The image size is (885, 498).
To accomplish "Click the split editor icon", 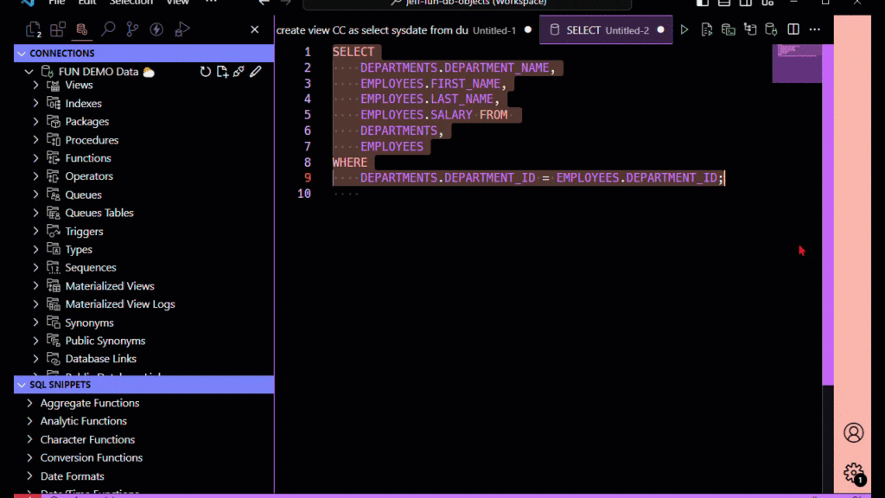I will tap(793, 29).
